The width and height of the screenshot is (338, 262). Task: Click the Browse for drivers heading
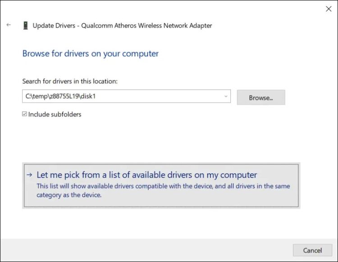90,54
